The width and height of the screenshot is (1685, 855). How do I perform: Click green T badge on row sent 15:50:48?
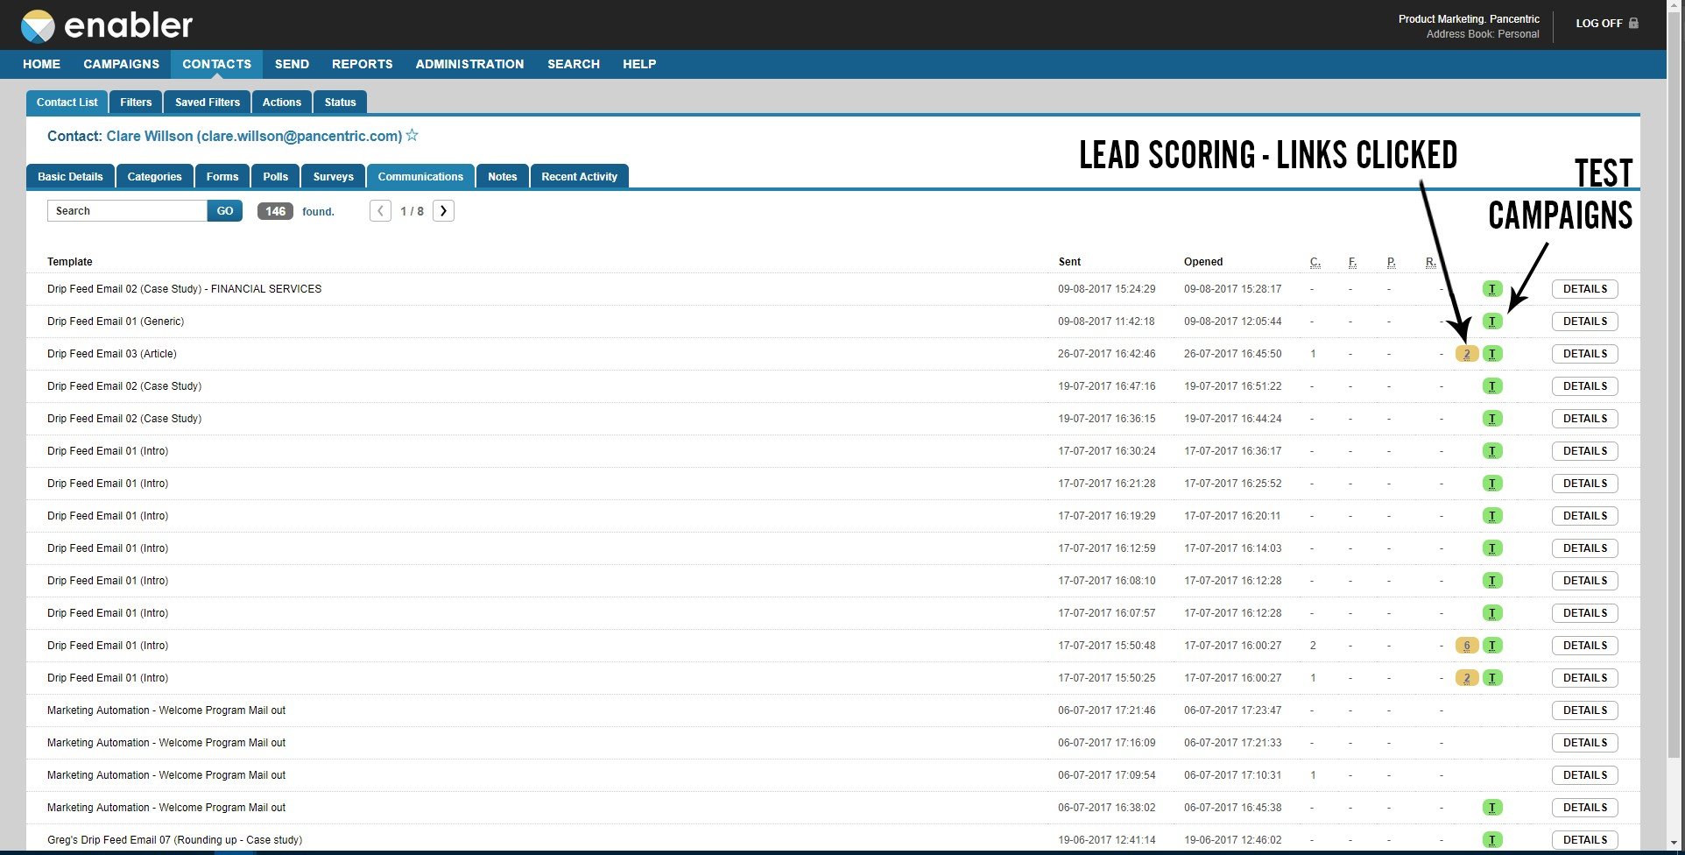click(1492, 646)
